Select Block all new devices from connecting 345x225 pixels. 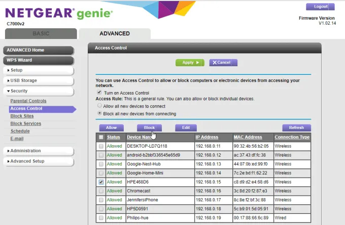coord(99,113)
